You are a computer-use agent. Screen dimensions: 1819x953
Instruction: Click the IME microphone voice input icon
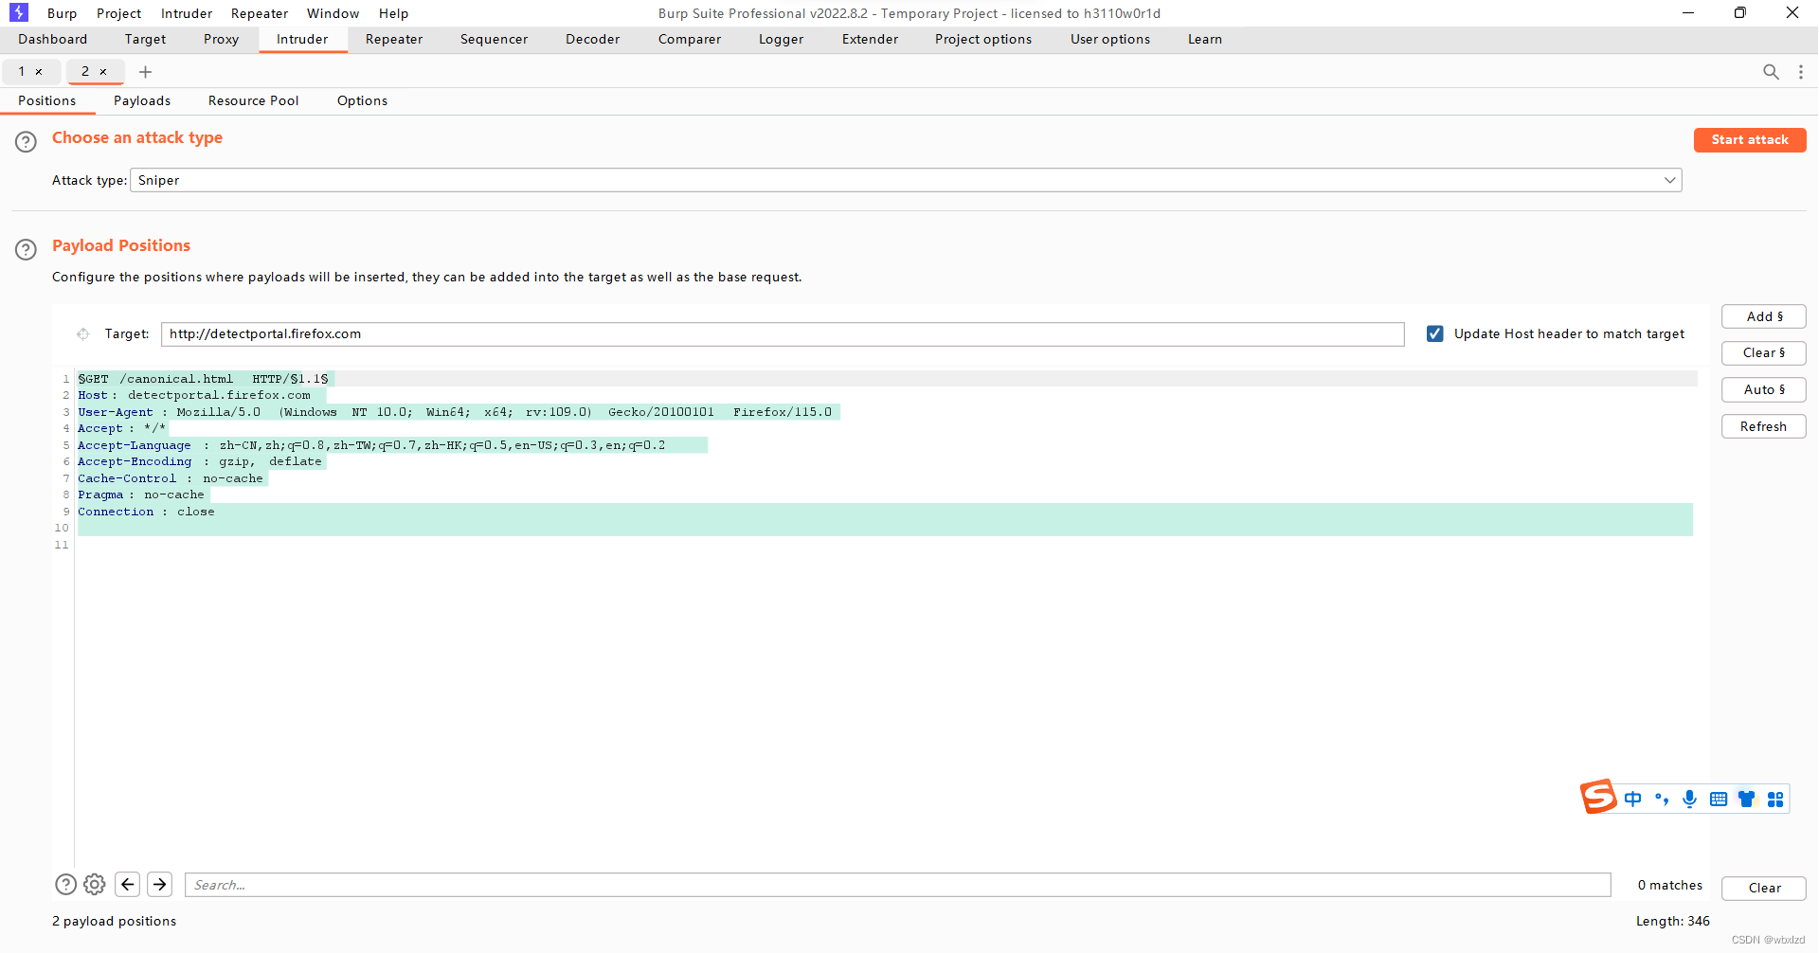[1689, 799]
